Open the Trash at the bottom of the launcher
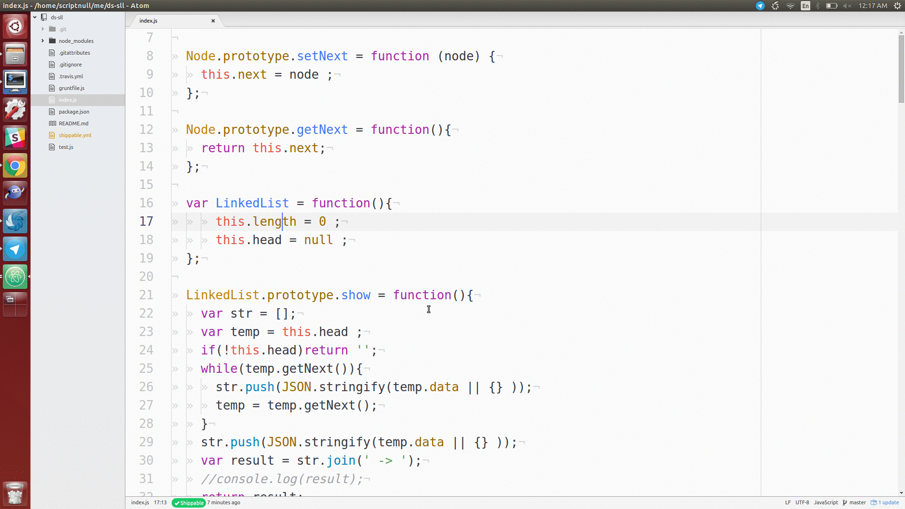 click(16, 493)
